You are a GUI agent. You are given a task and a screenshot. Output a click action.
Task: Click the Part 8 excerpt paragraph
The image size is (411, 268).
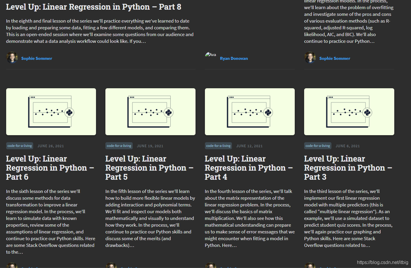point(100,31)
